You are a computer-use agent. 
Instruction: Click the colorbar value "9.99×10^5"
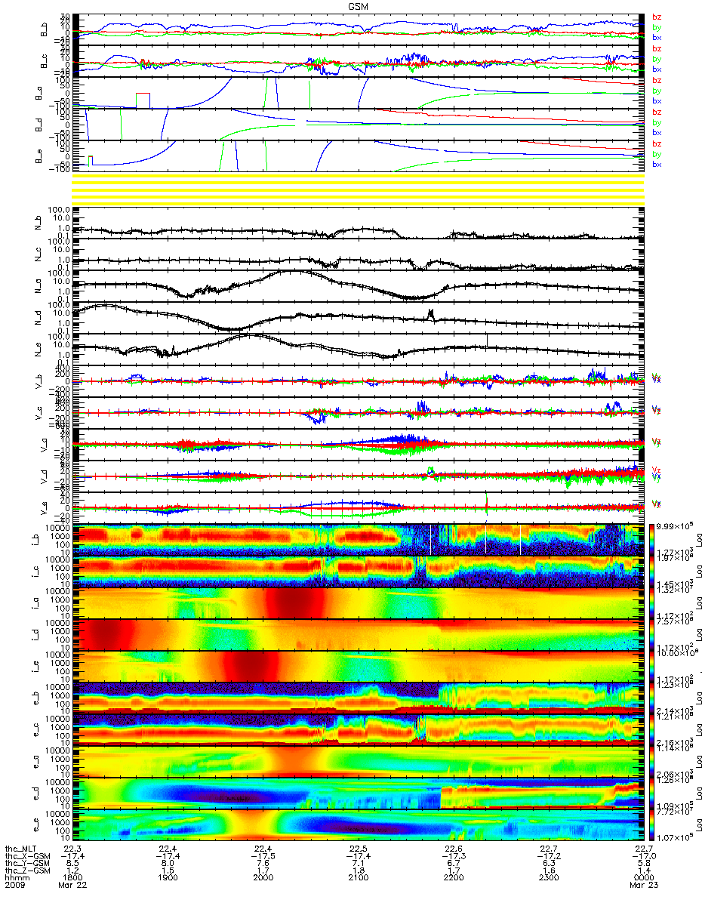(673, 525)
